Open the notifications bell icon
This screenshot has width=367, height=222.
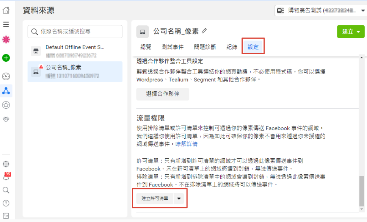pyautogui.click(x=6, y=177)
